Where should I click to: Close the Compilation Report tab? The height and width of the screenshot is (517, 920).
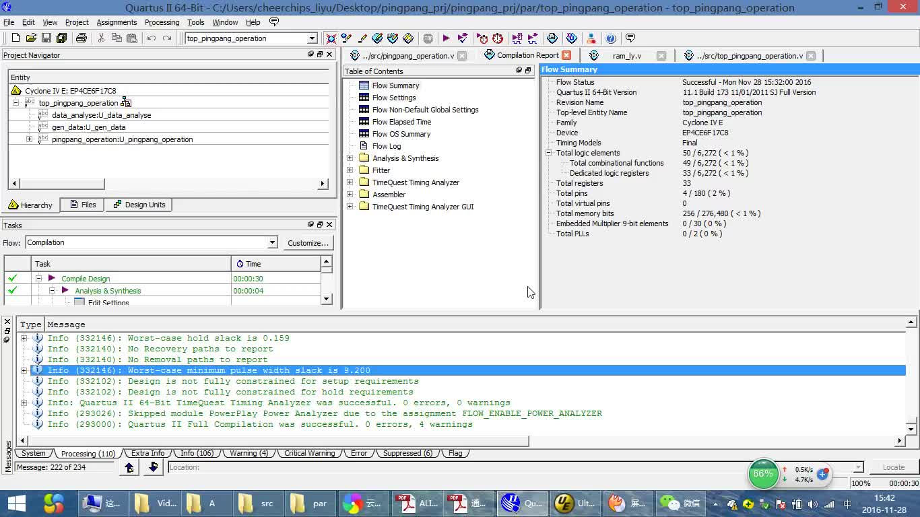tap(566, 55)
